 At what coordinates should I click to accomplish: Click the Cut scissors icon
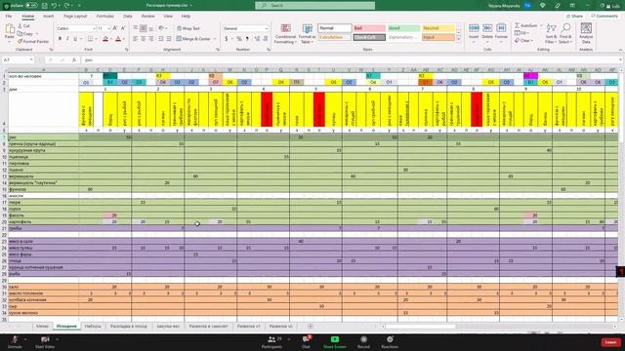20,26
